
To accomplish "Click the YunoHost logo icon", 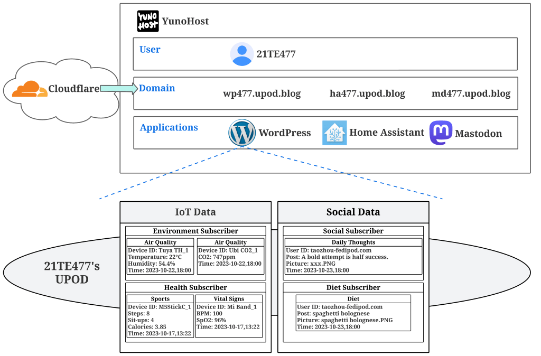I will [x=148, y=21].
